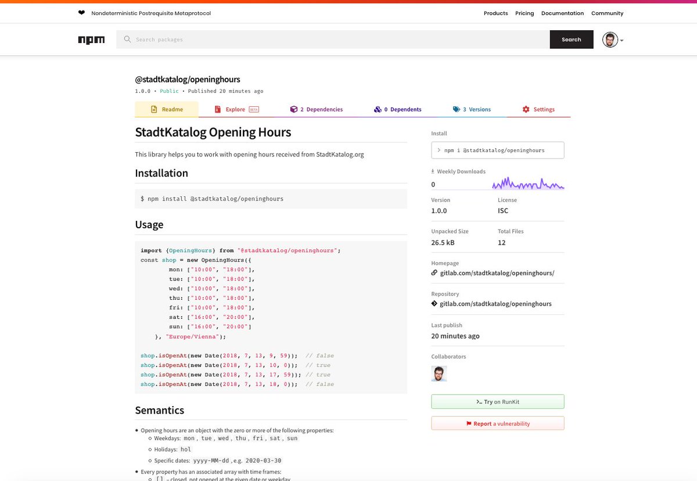Click Try on RunKit button
Image resolution: width=697 pixels, height=481 pixels.
pos(498,402)
